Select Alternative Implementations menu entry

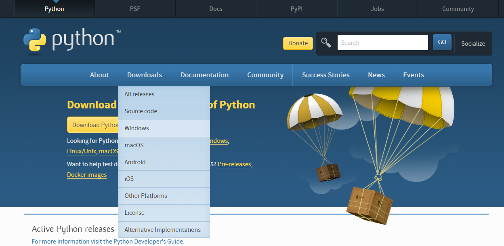164,230
